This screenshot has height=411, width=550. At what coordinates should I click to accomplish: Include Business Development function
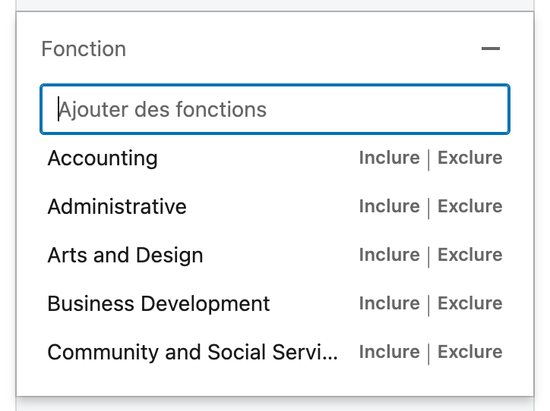coord(390,303)
